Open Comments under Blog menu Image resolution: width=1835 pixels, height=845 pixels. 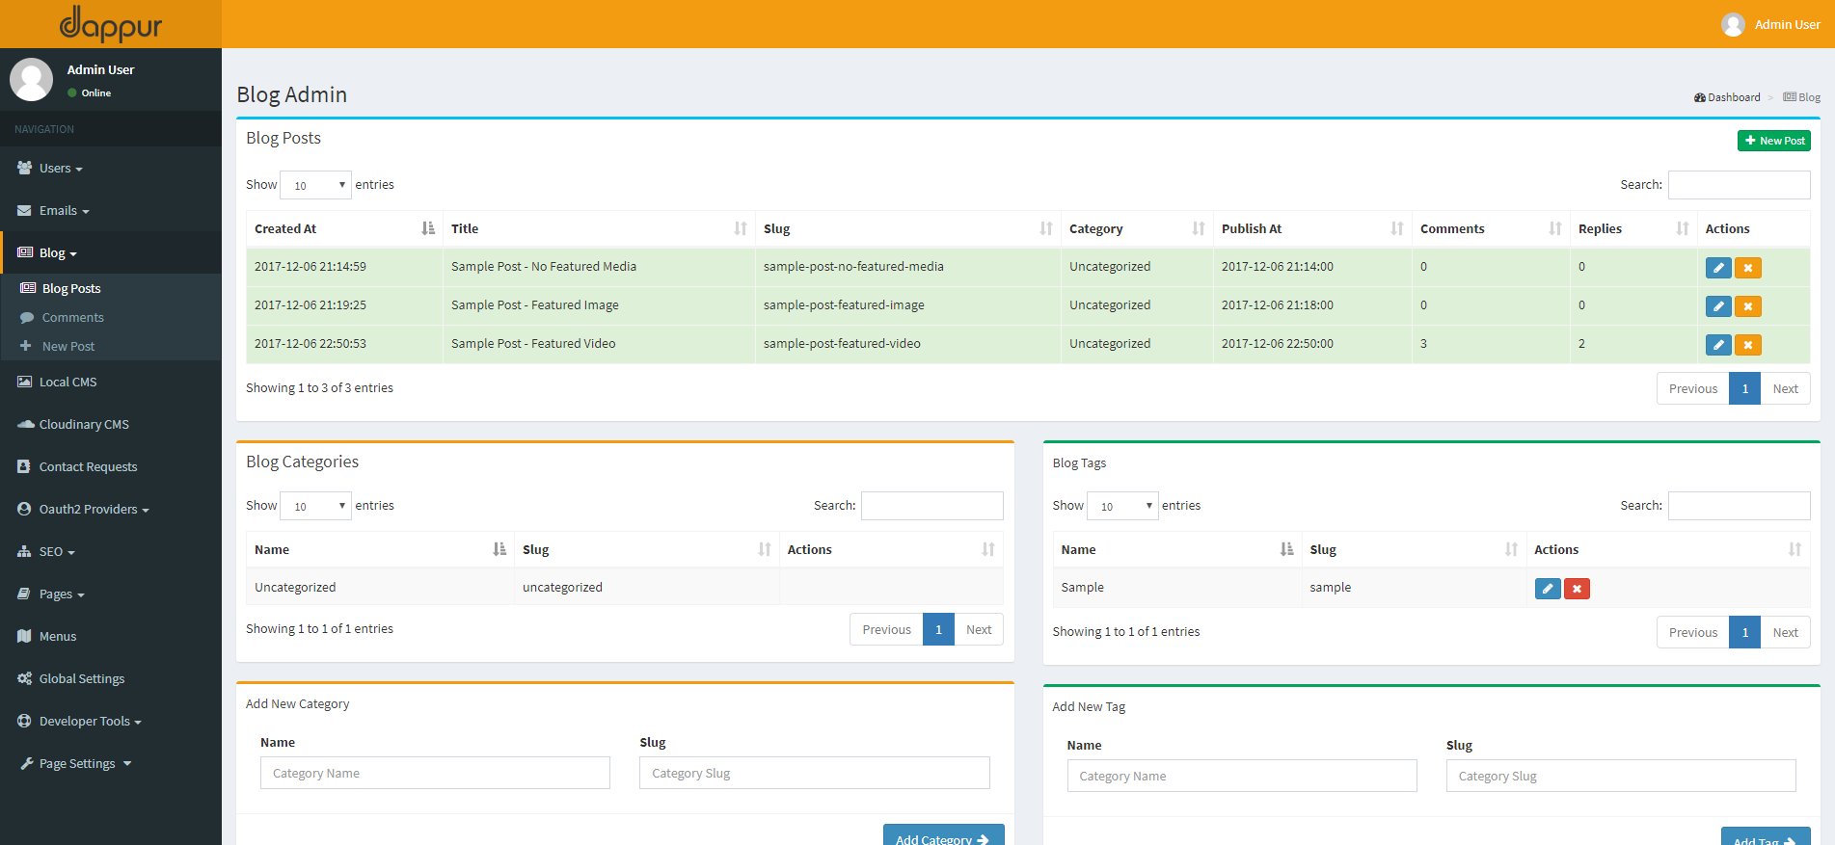72,318
